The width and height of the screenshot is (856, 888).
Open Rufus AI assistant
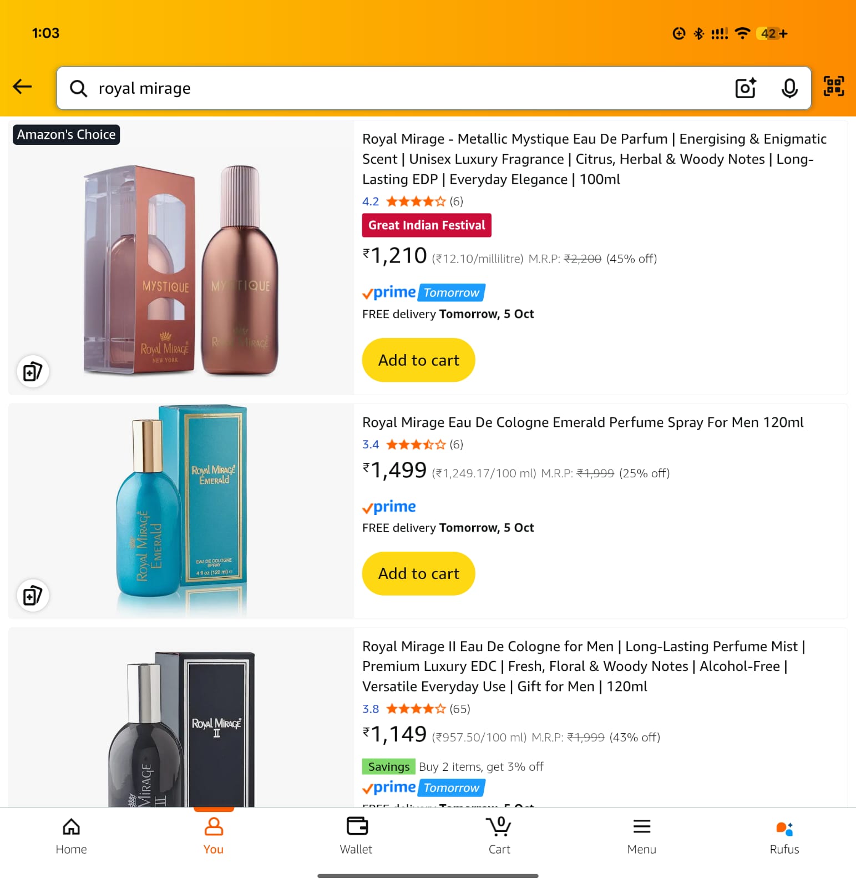(x=784, y=836)
